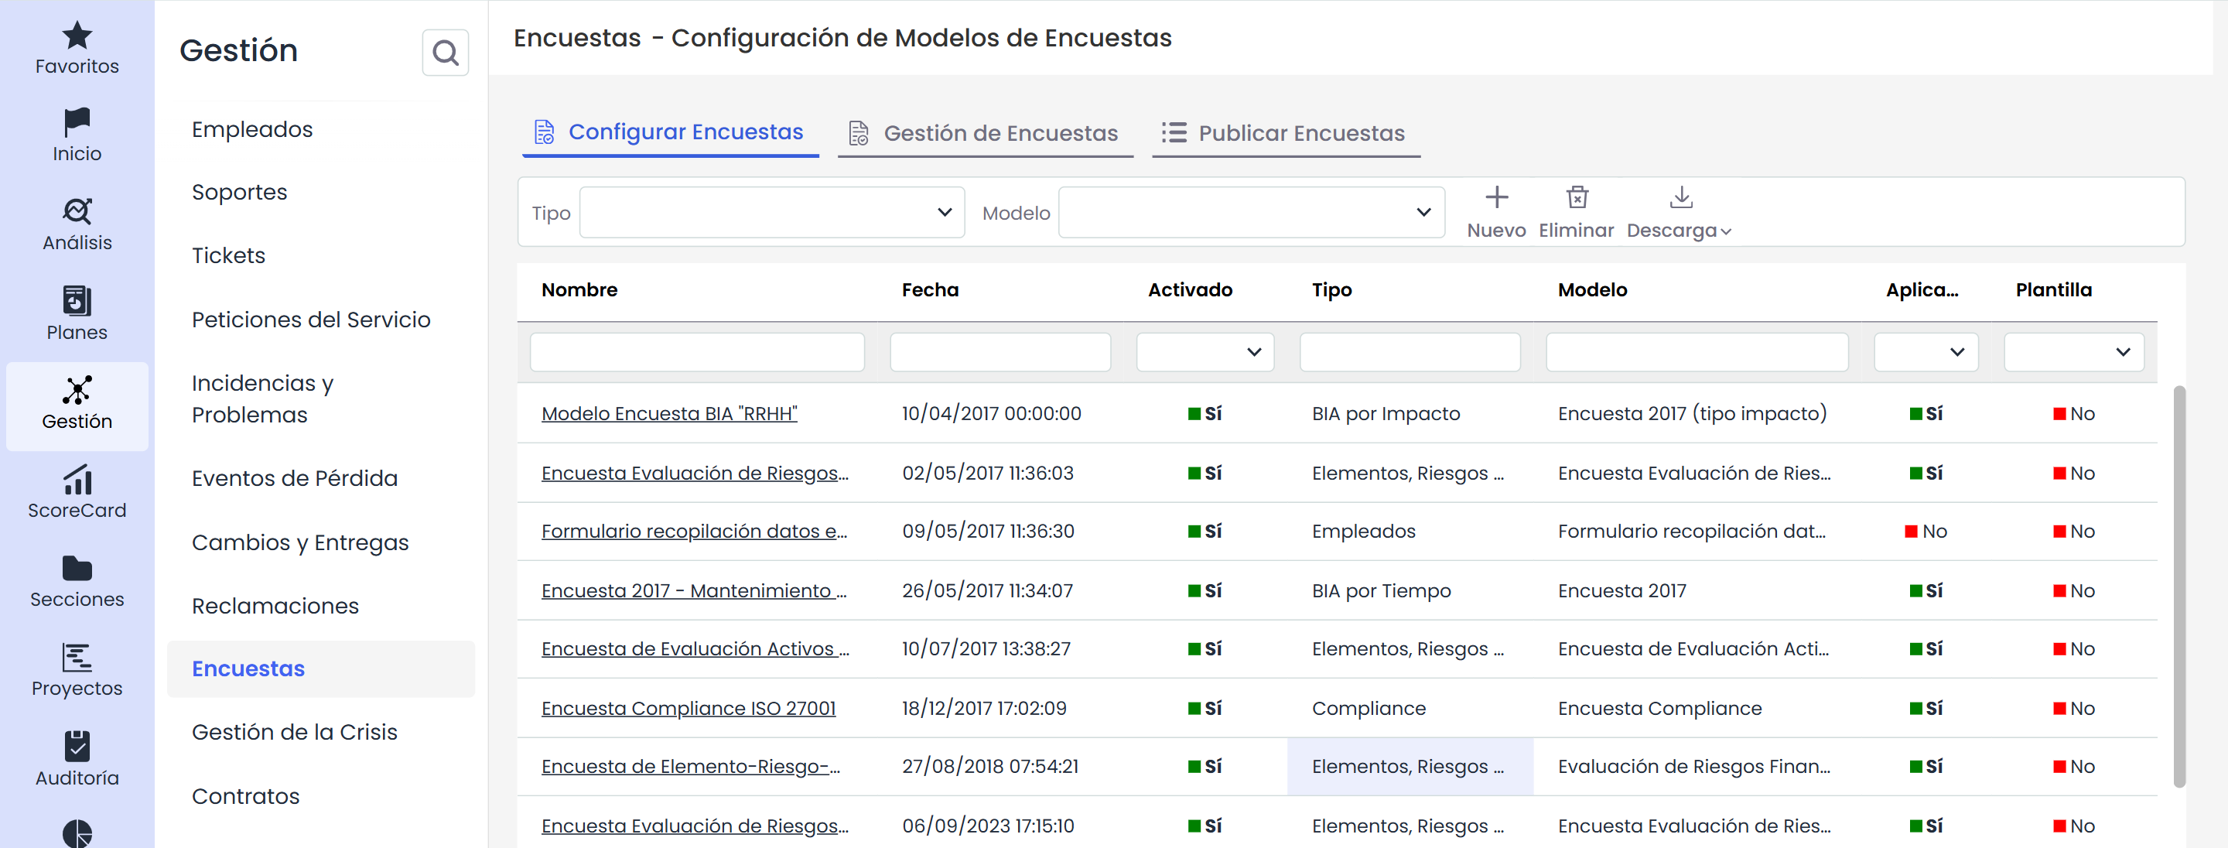Switch to Publicar Encuestas tab
Image resolution: width=2228 pixels, height=848 pixels.
click(1286, 133)
